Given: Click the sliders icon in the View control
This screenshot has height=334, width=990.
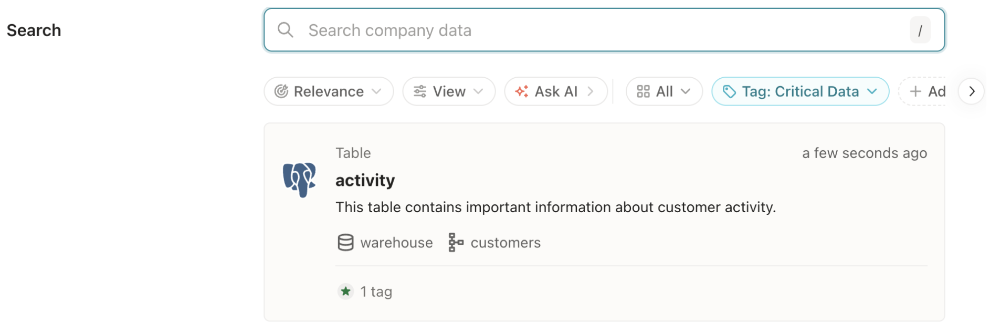Looking at the screenshot, I should click(419, 91).
